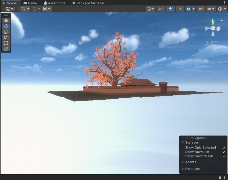Image resolution: width=228 pixels, height=180 pixels.
Task: Toggle grid visibility in toolbar
Action: (23, 9)
